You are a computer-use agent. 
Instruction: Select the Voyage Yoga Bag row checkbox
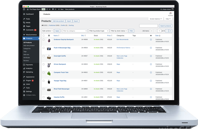44,81
